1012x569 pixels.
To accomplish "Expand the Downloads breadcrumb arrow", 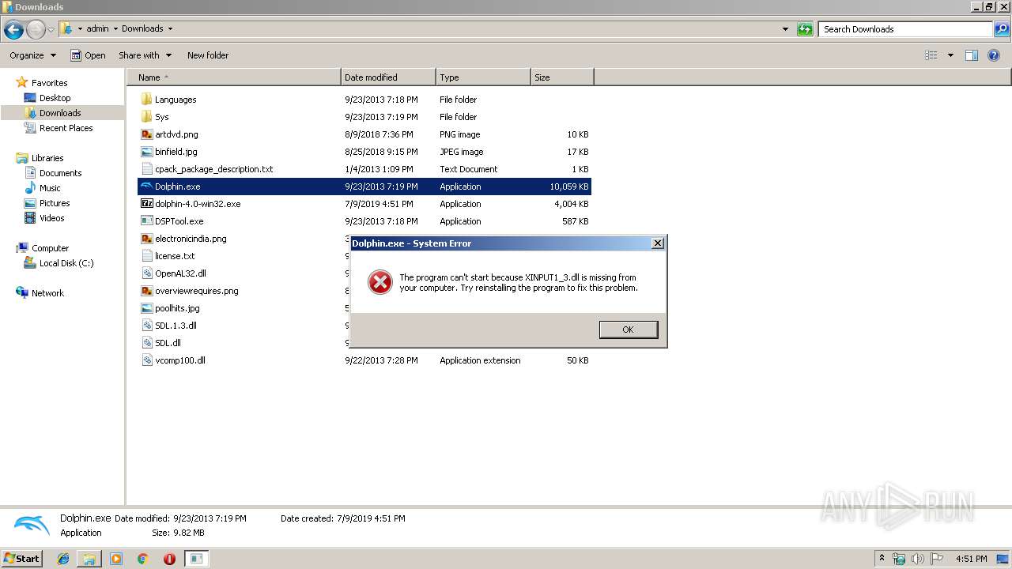I will pos(169,28).
